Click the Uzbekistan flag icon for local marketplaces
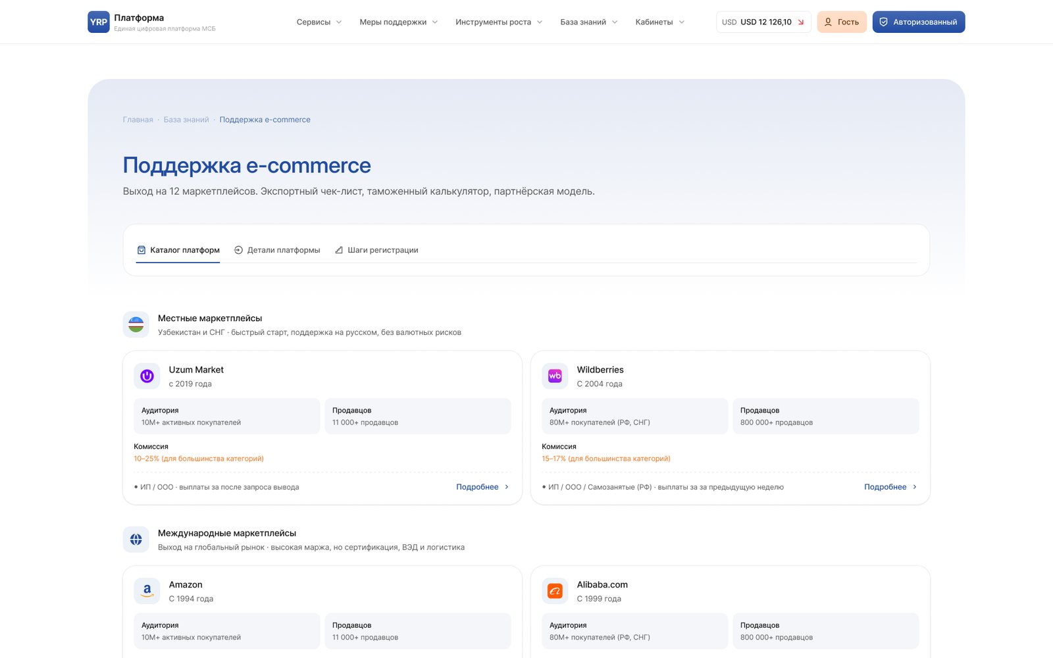This screenshot has height=658, width=1053. (136, 324)
